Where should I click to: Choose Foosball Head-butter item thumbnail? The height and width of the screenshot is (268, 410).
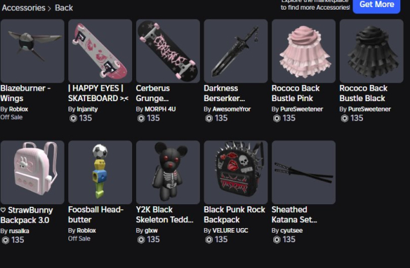(100, 173)
